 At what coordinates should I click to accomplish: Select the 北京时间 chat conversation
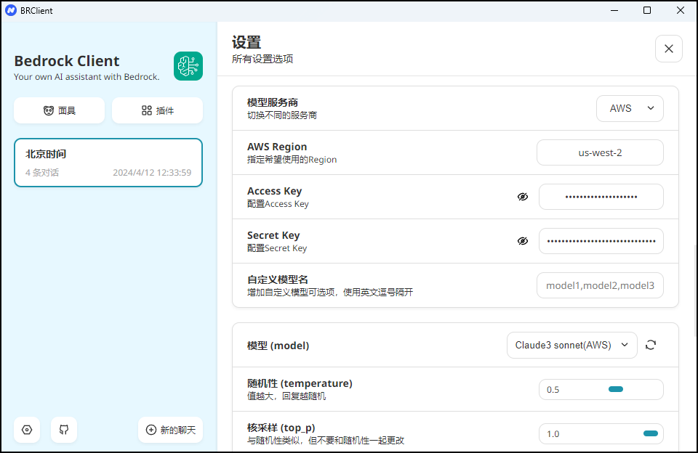108,163
